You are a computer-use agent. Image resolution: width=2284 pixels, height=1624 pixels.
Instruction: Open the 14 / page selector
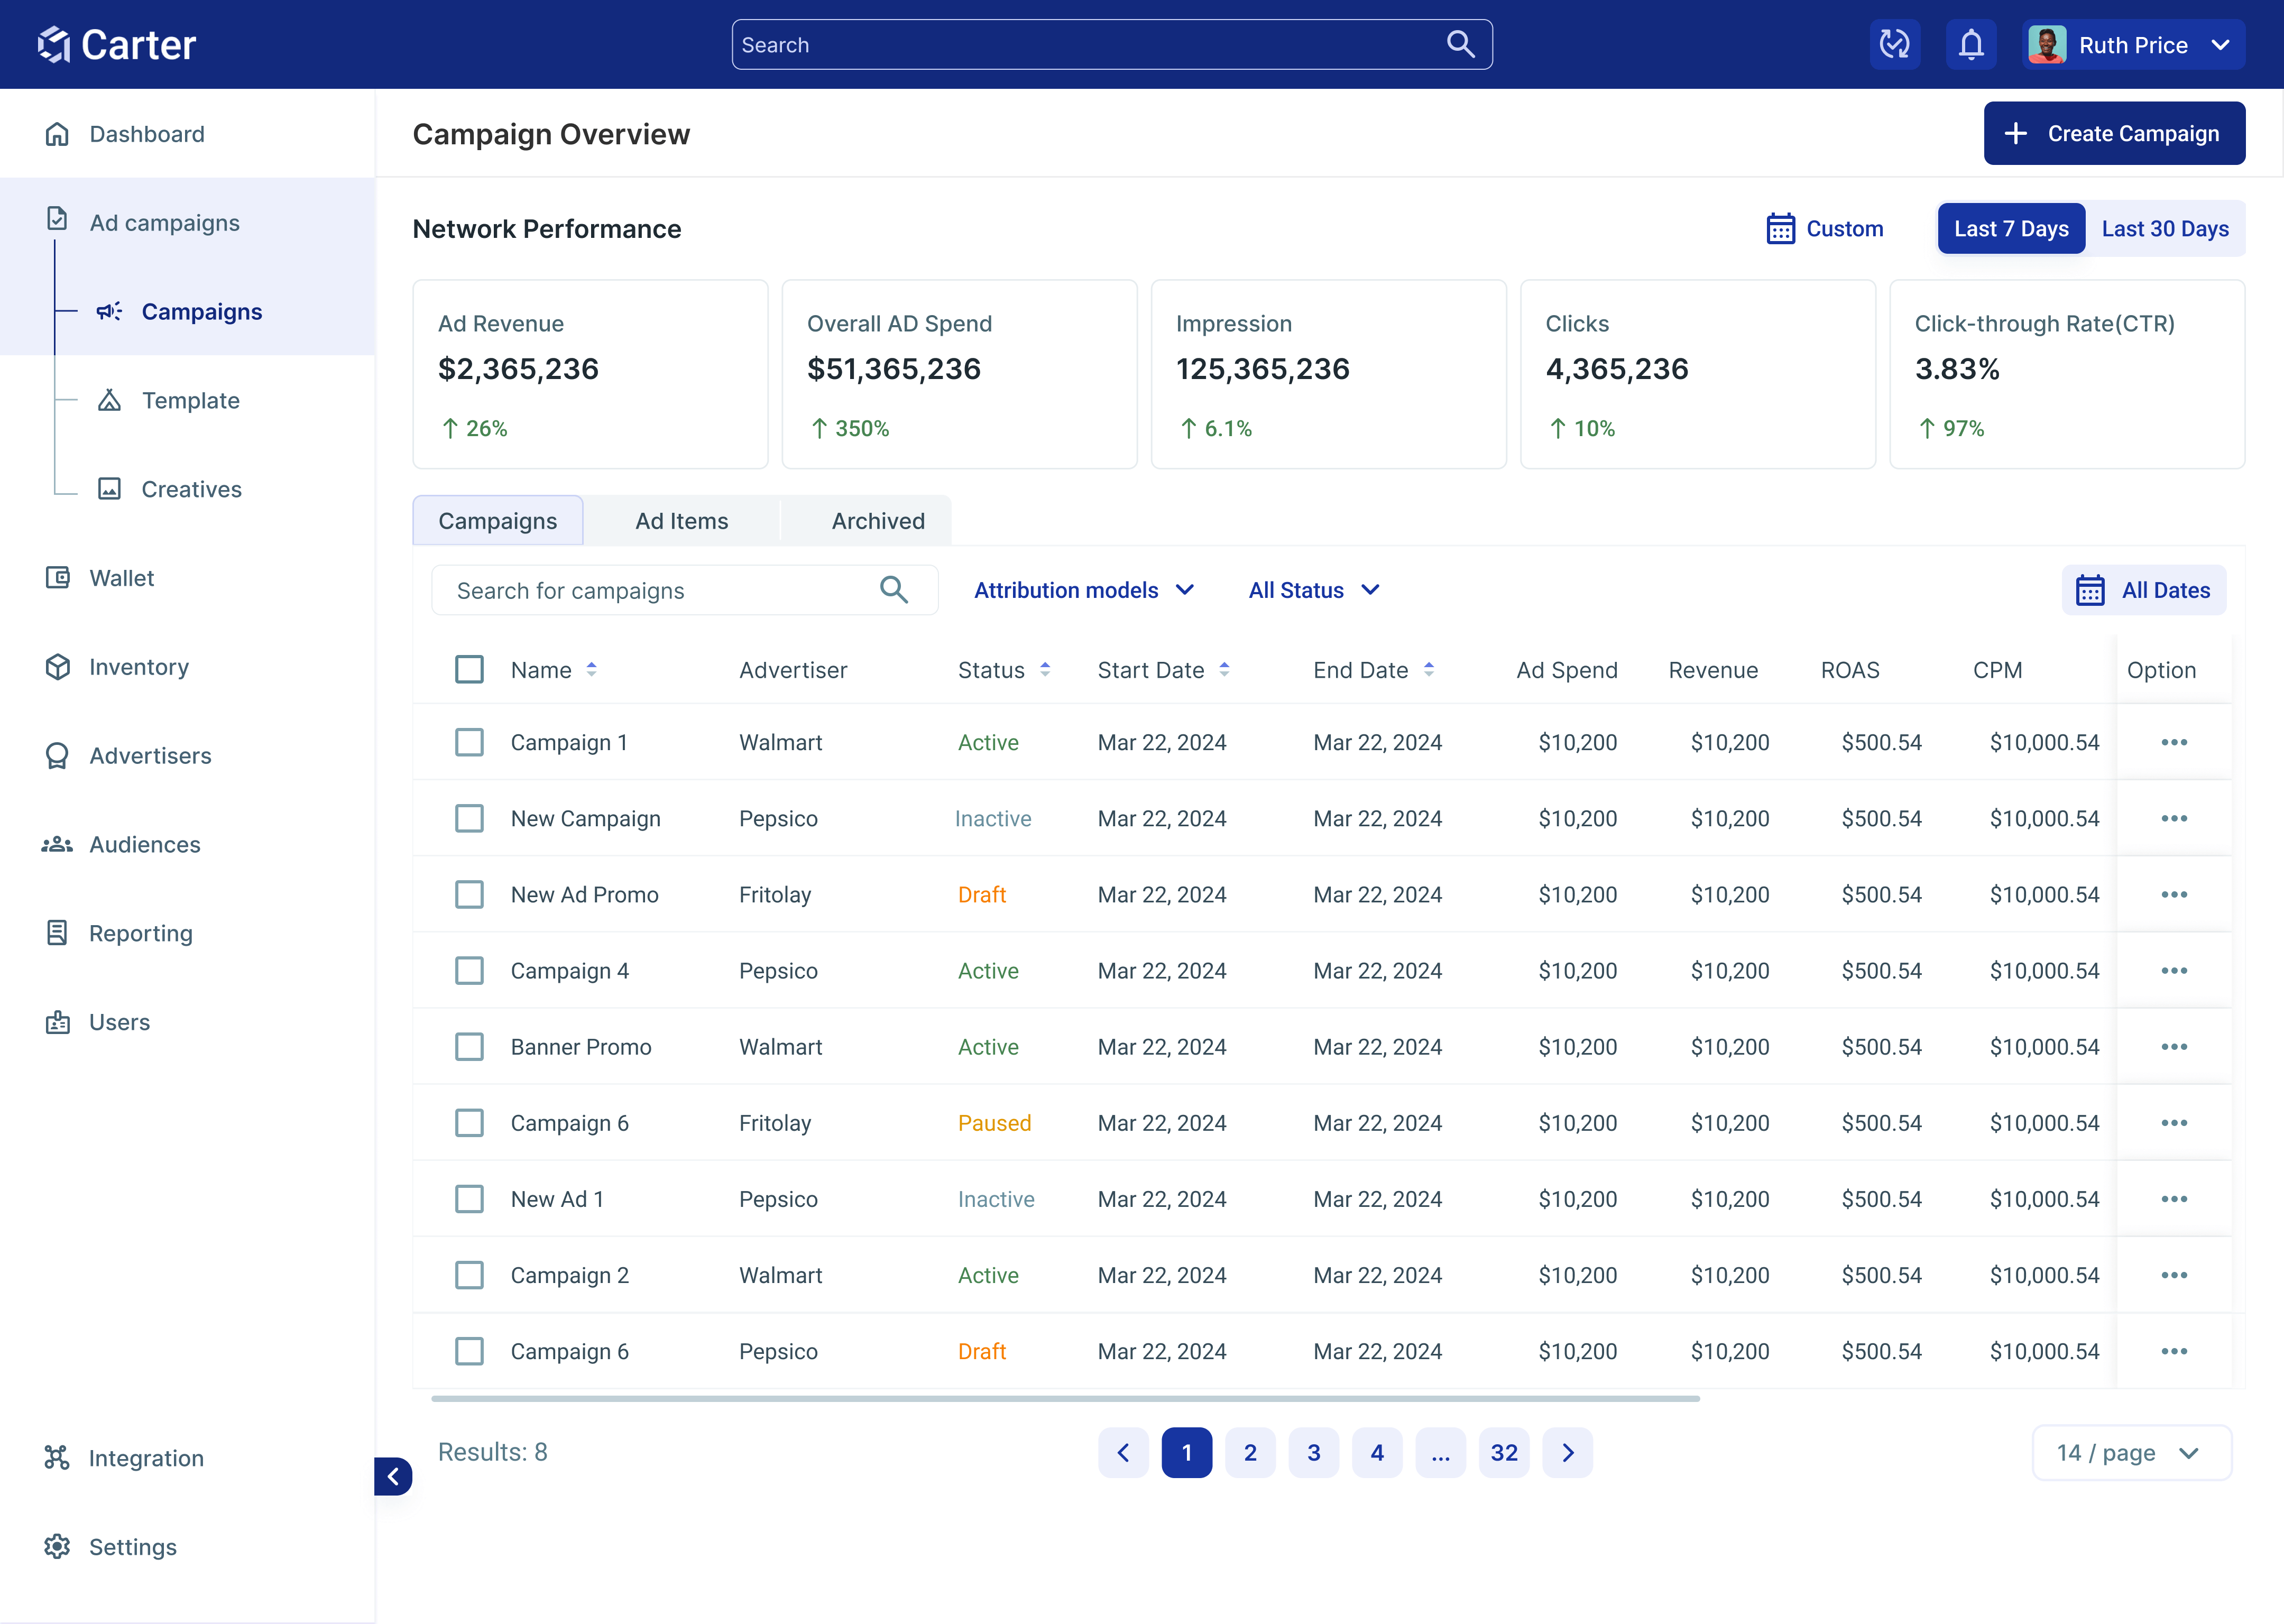click(x=2130, y=1453)
